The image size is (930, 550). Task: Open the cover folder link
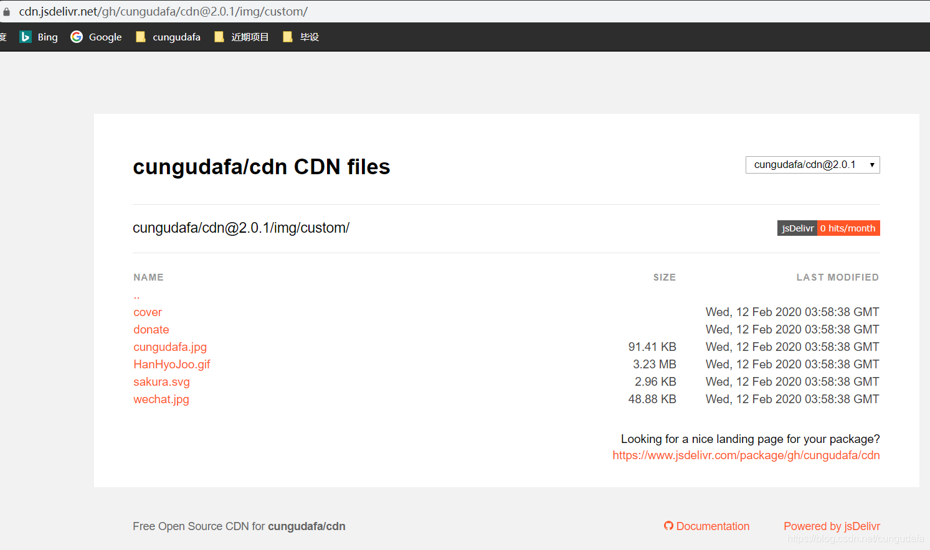click(148, 312)
